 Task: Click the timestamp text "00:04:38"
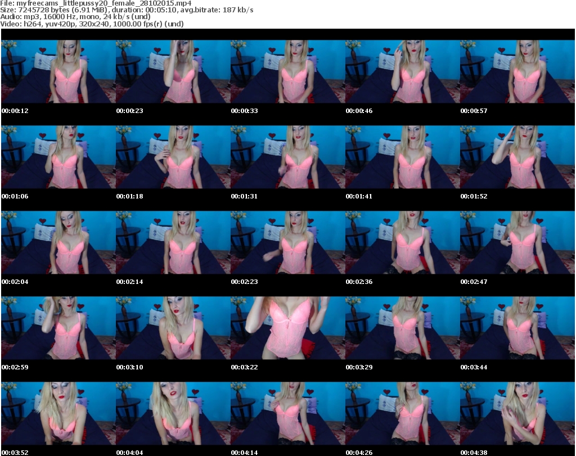pos(474,453)
